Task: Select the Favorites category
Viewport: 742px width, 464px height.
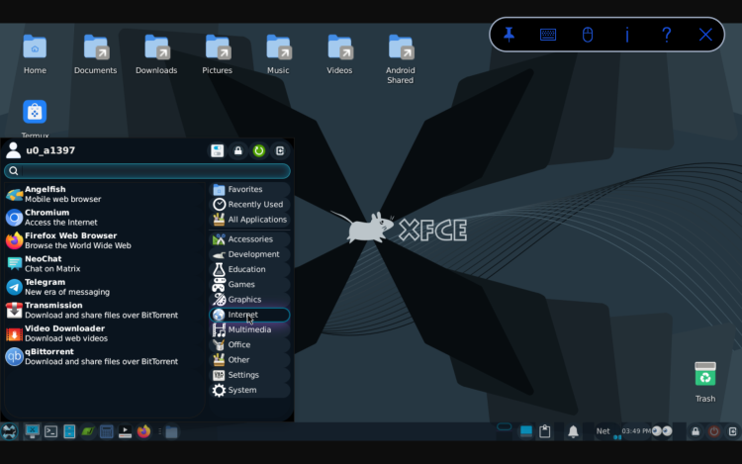Action: tap(249, 189)
